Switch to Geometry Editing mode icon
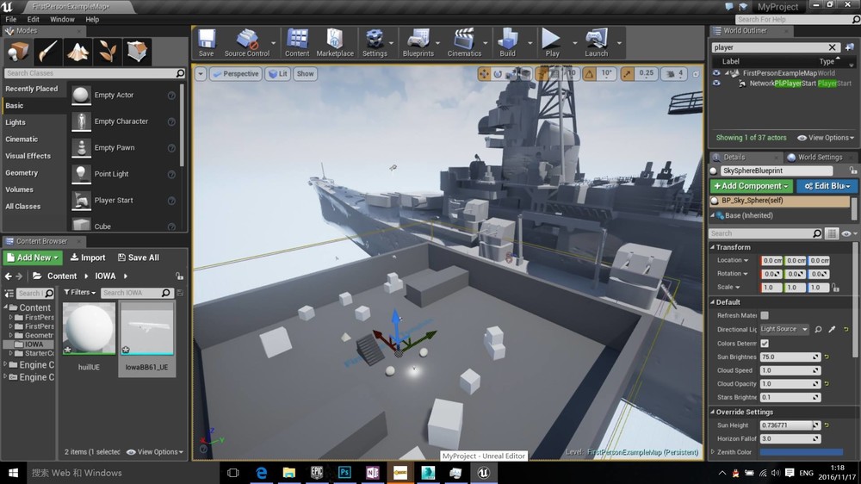 tap(137, 52)
